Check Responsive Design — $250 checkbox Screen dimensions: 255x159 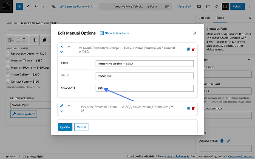[x=8, y=53]
